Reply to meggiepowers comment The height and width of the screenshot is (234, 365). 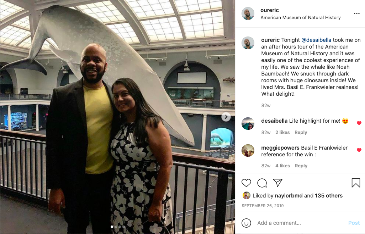pos(301,166)
